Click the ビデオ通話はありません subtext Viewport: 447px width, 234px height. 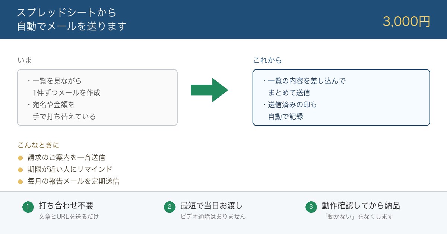point(213,217)
